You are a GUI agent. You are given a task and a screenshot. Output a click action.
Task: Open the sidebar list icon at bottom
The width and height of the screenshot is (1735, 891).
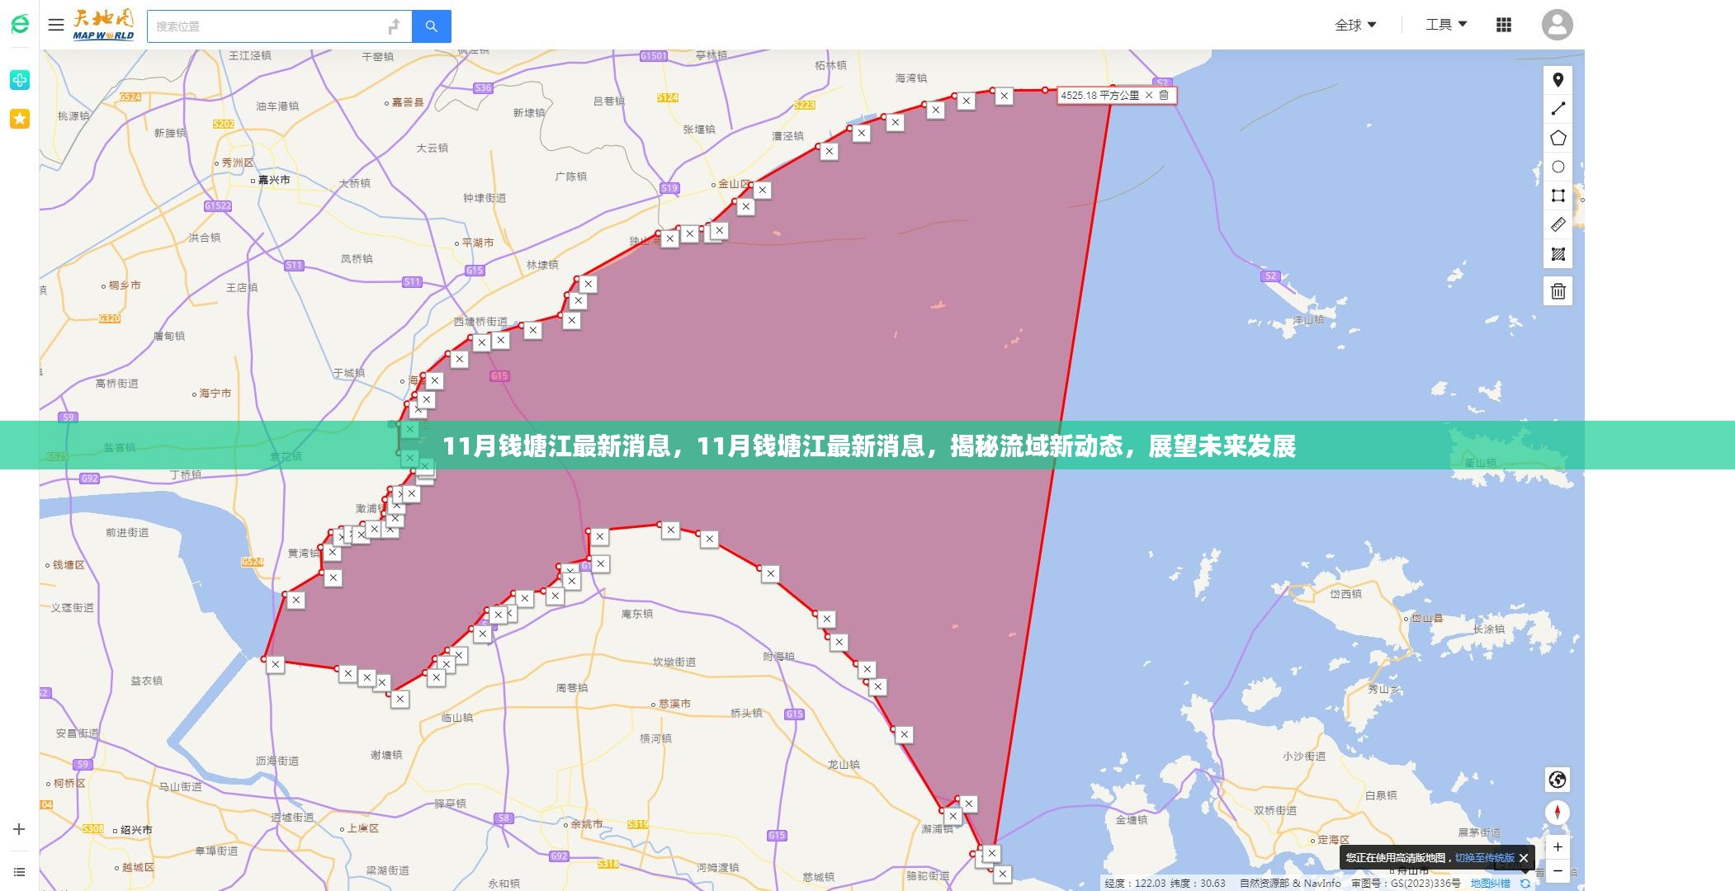[x=20, y=872]
